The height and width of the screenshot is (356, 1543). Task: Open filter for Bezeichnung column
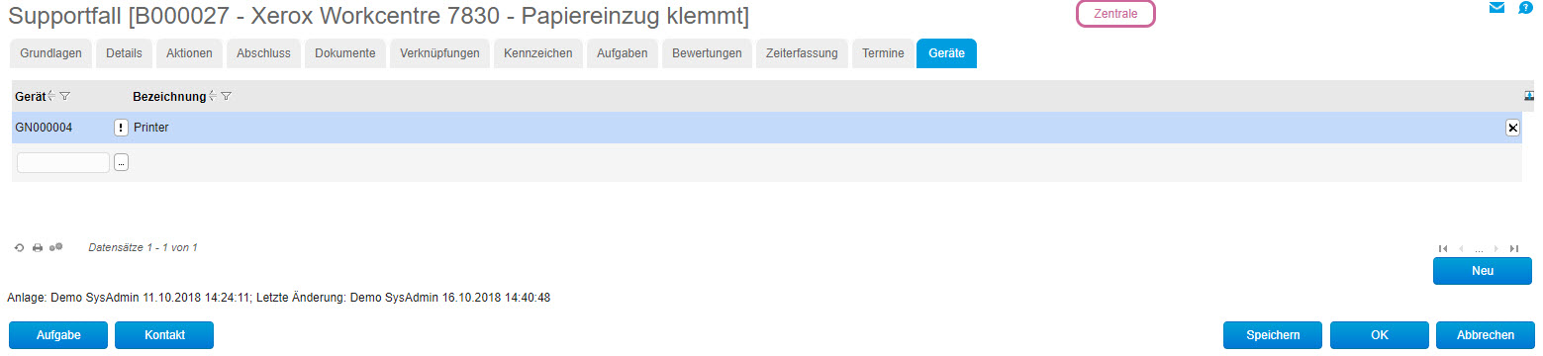point(226,96)
